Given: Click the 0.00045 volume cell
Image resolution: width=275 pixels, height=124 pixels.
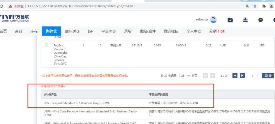Looking at the screenshot, I should 181,46.
